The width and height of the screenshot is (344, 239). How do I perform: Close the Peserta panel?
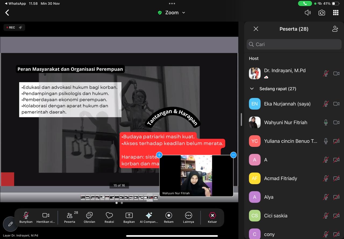pos(256,29)
